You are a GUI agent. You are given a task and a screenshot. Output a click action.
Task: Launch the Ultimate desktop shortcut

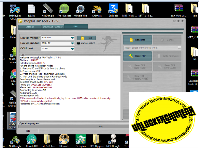pyautogui.click(x=64, y=141)
